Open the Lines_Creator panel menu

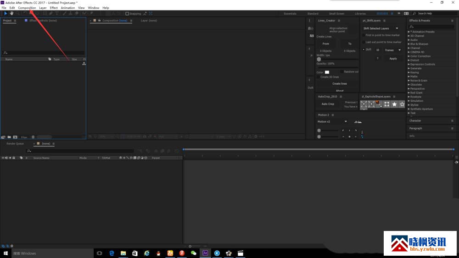pos(339,21)
